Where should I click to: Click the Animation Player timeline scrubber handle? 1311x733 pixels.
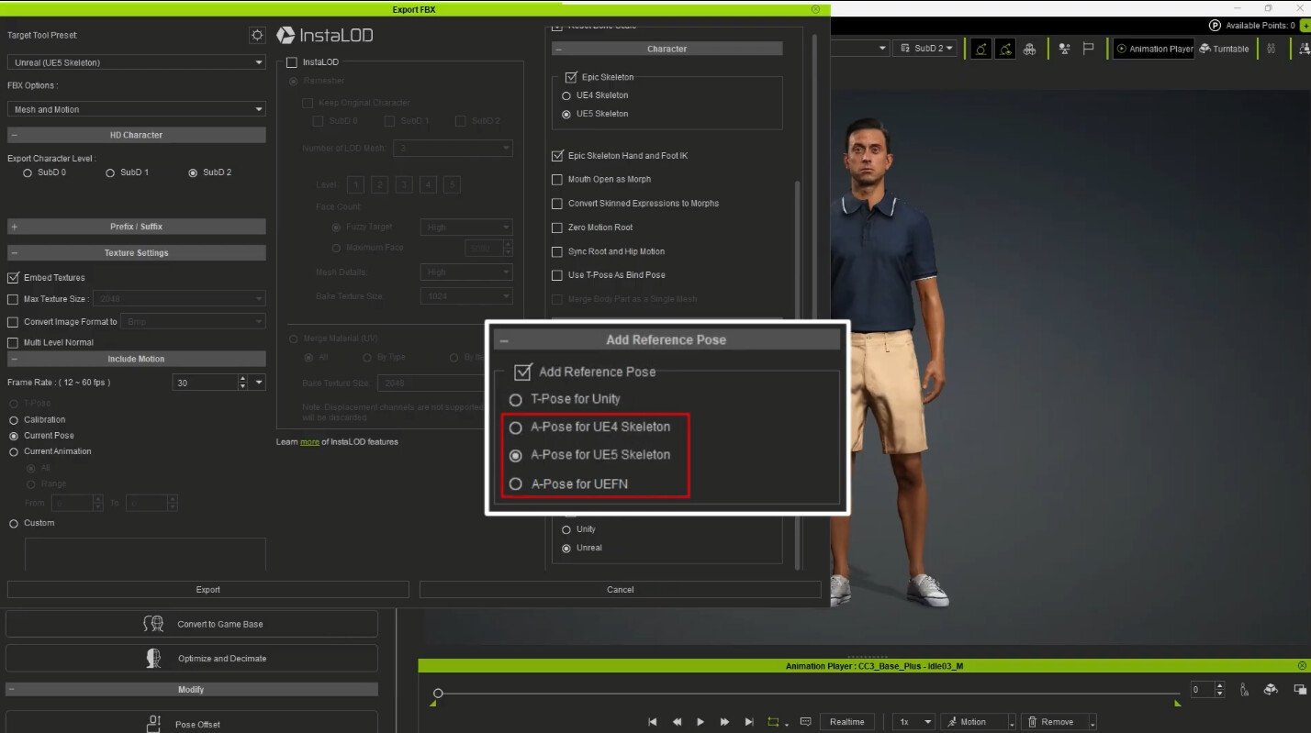(x=438, y=694)
